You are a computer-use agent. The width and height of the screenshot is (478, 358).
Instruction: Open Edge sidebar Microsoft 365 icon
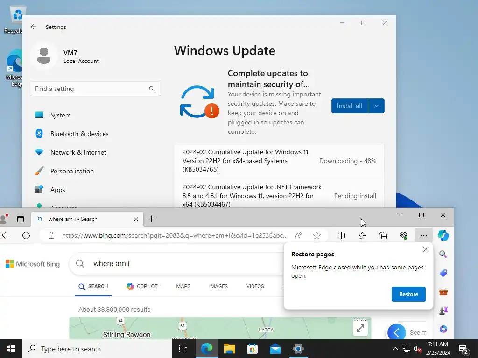tap(443, 329)
